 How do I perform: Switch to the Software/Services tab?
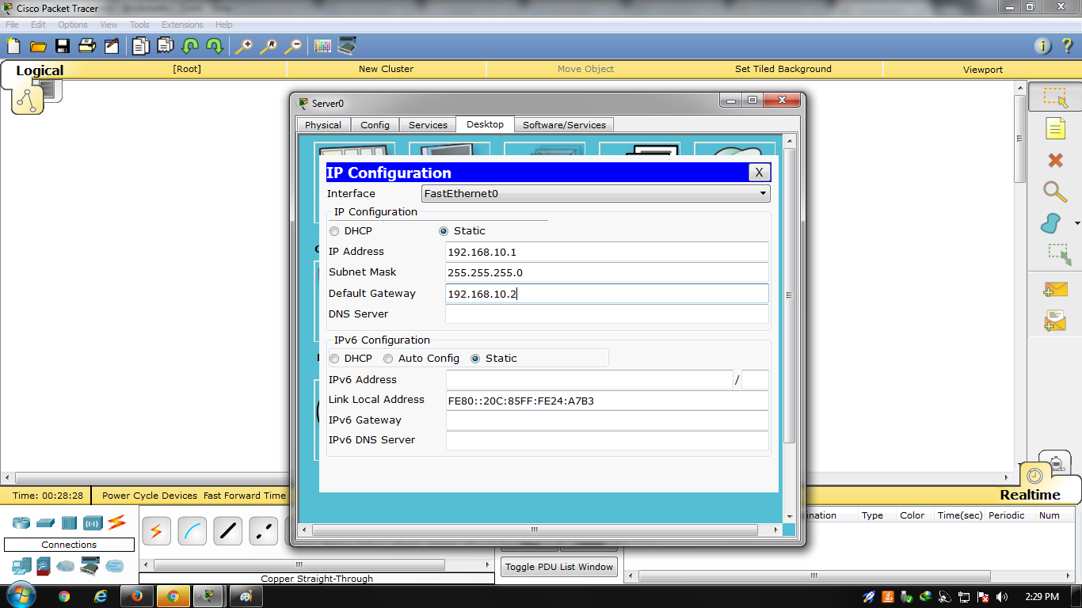pos(564,125)
